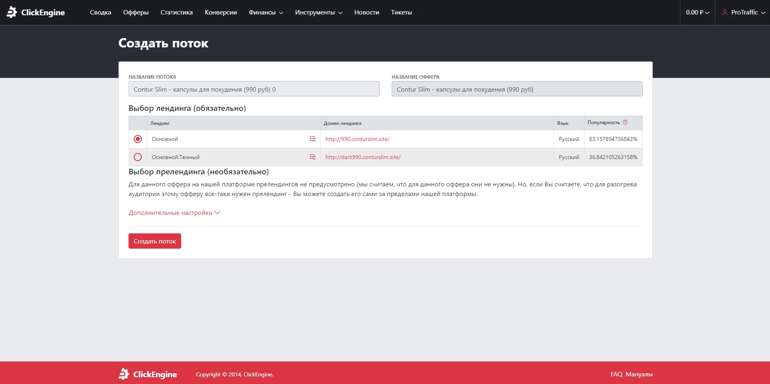Click the ClickEngine logo in the footer
This screenshot has height=384, width=770.
pos(148,374)
